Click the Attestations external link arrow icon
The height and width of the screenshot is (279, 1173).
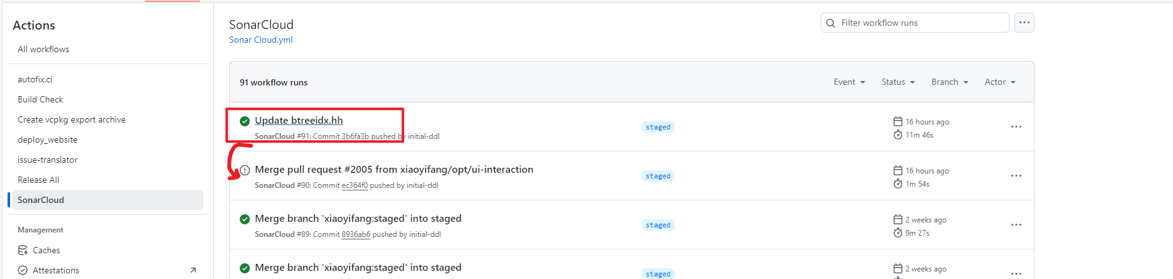pyautogui.click(x=193, y=270)
